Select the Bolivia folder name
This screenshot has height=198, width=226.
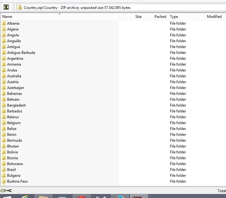(x=12, y=152)
